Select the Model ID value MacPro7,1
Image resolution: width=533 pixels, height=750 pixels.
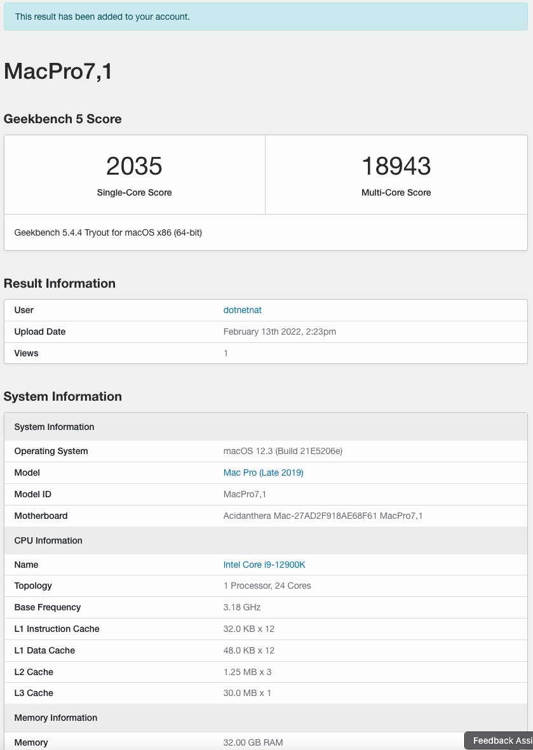pyautogui.click(x=245, y=494)
